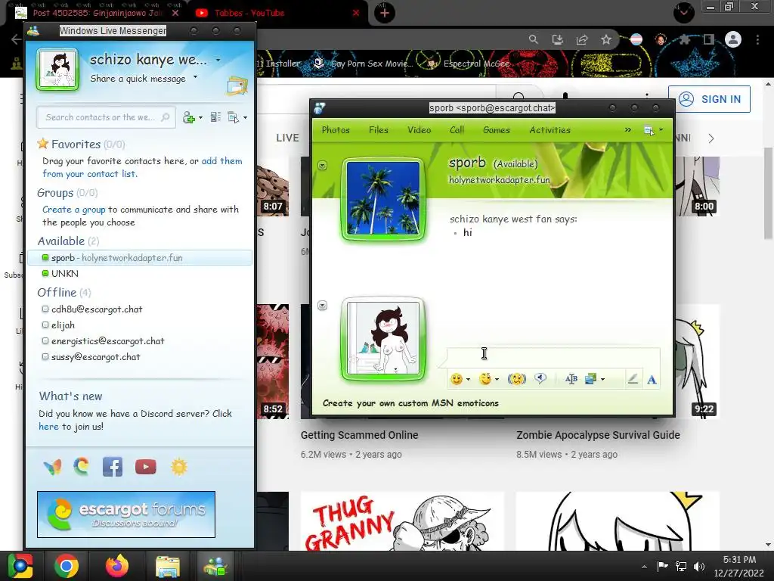774x581 pixels.
Task: Select the smiley emoticon button in chat
Action: coord(457,379)
